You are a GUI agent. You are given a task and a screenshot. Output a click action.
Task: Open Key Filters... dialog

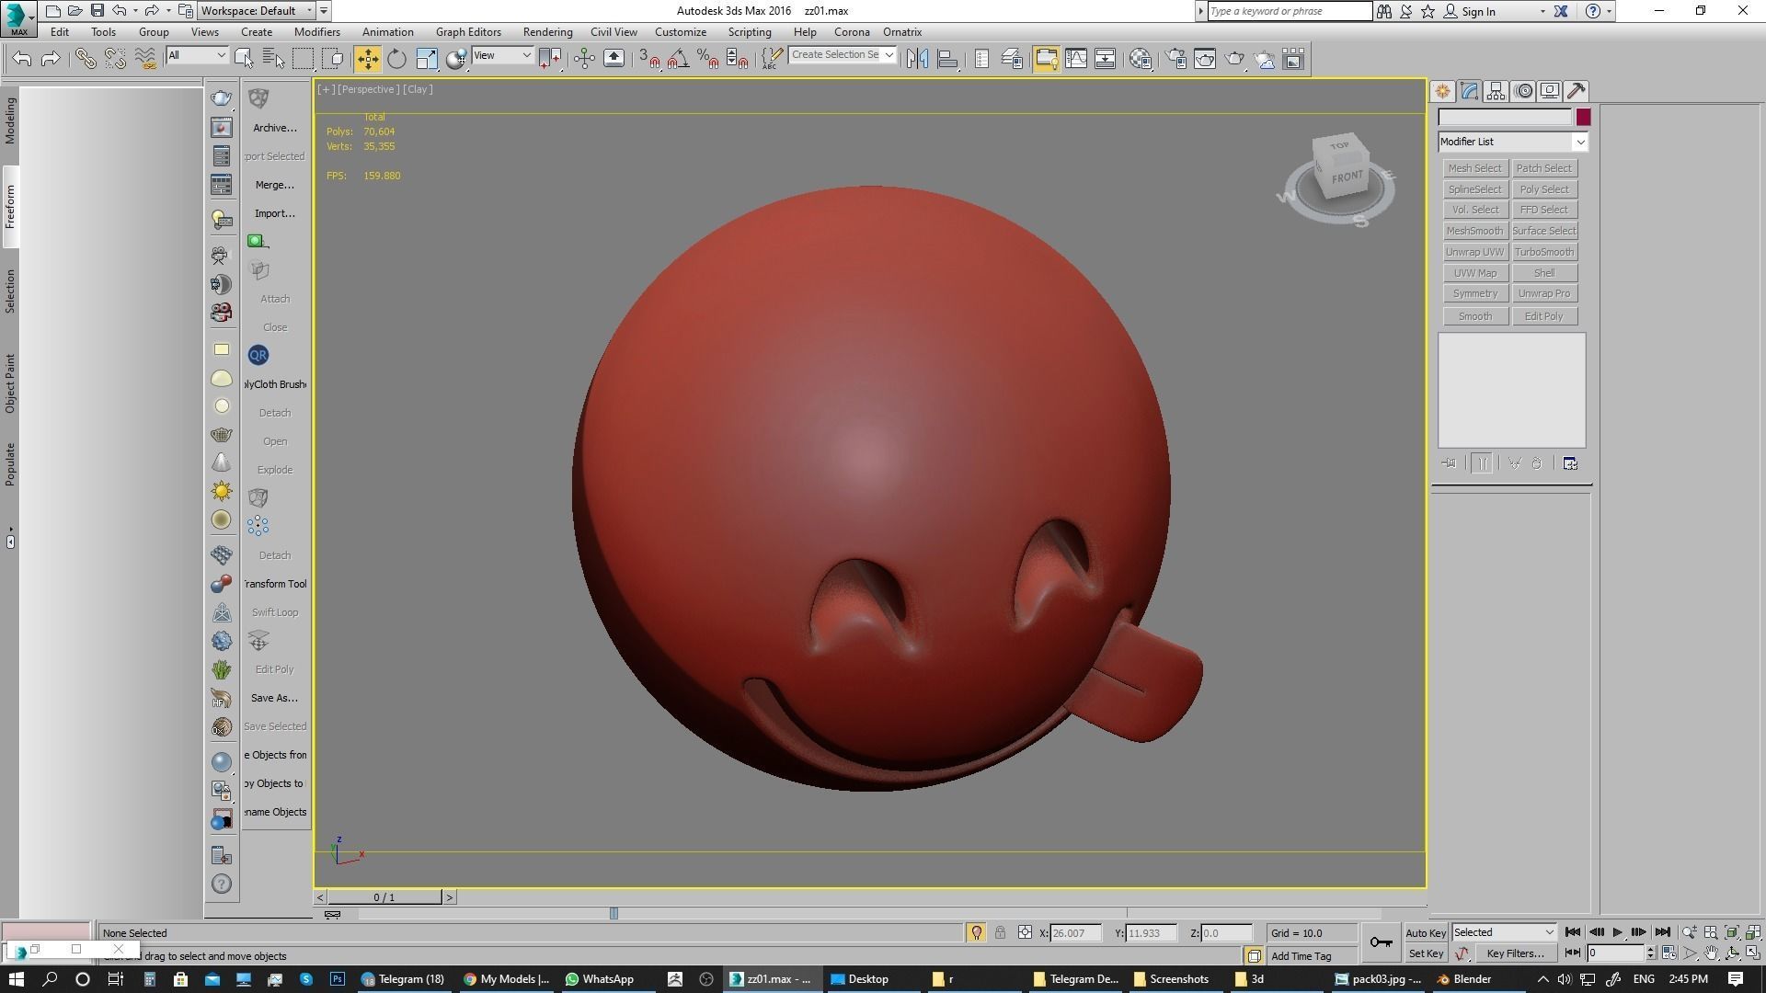pos(1515,953)
